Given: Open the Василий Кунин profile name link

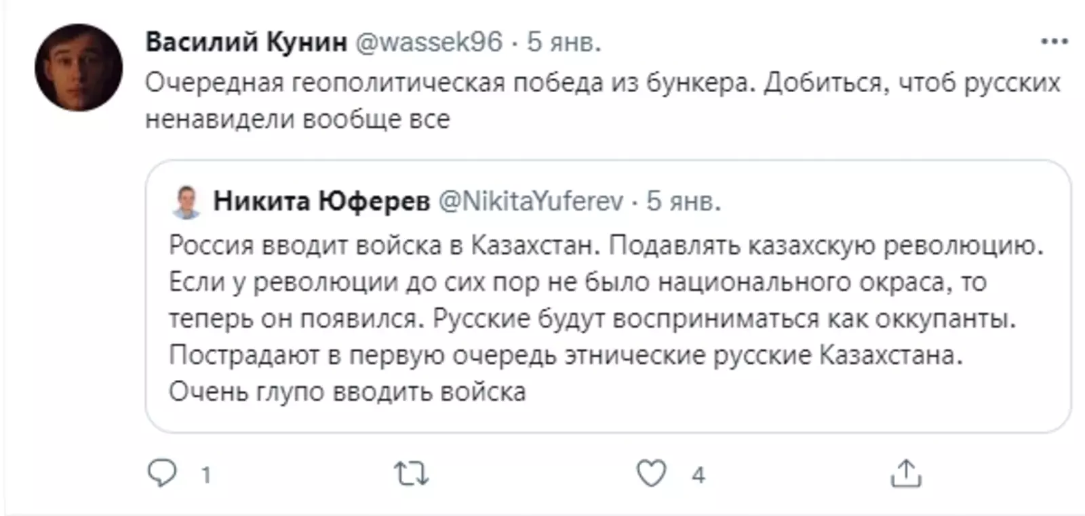Looking at the screenshot, I should (246, 42).
